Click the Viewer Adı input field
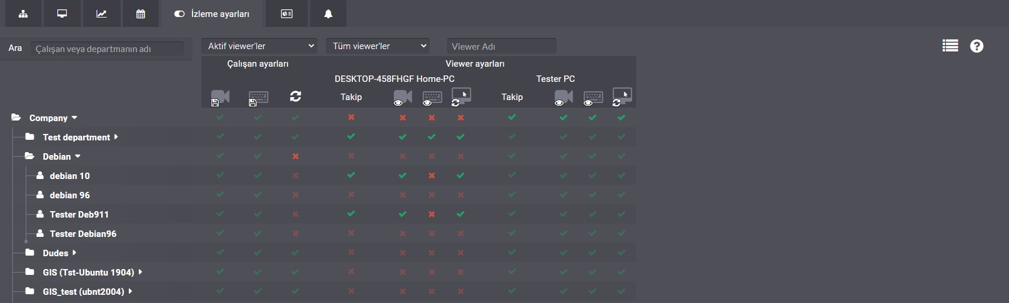1009x303 pixels. coord(502,46)
